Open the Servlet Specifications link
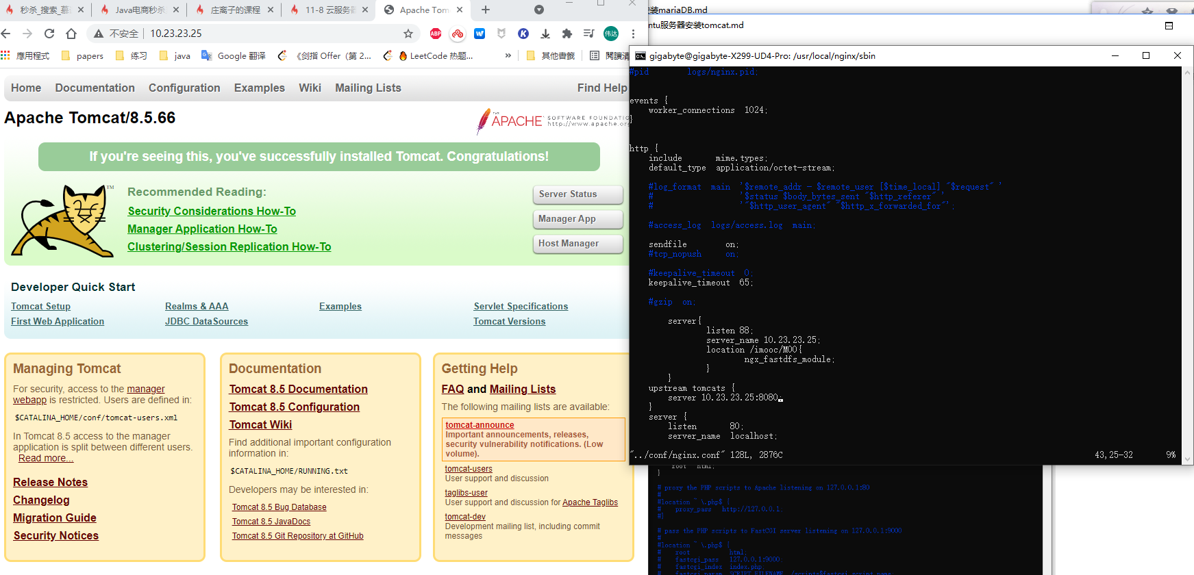1194x575 pixels. tap(521, 307)
